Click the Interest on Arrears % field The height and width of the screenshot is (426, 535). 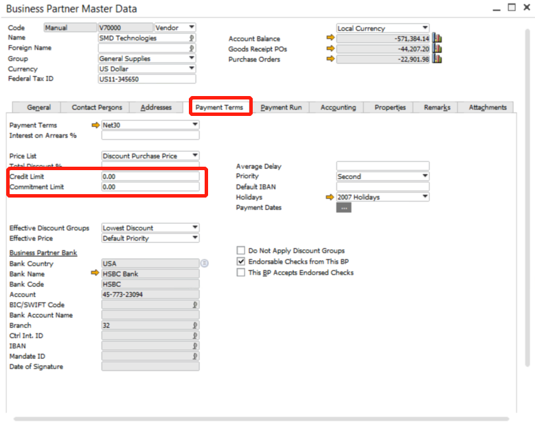click(x=150, y=135)
